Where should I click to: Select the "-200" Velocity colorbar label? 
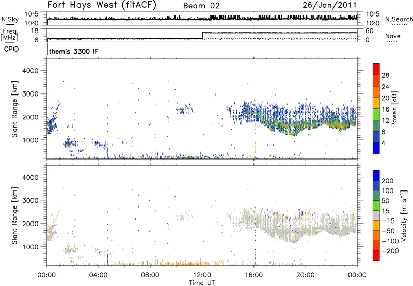(389, 251)
